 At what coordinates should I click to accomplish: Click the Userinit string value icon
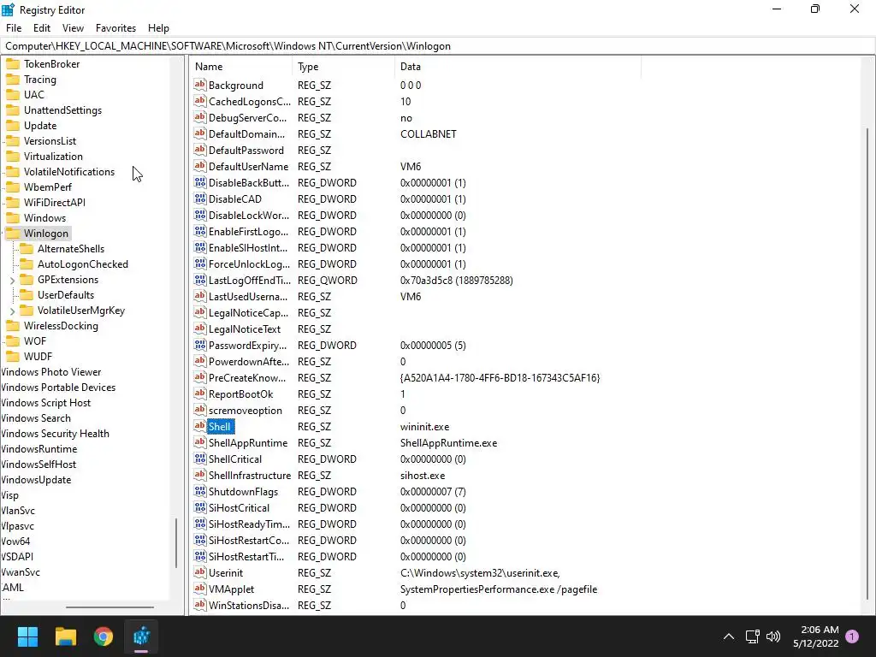(x=200, y=572)
